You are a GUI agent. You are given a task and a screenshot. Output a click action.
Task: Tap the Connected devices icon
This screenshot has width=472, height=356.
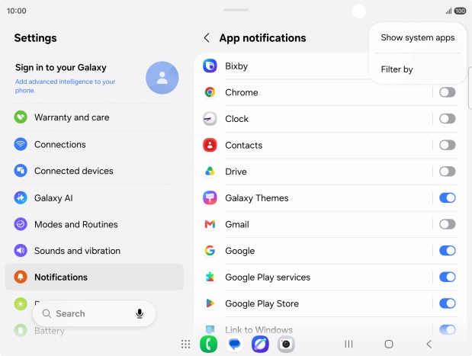[x=21, y=171]
